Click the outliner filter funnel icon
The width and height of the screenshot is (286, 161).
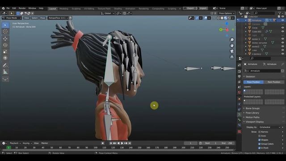pyautogui.click(x=279, y=13)
